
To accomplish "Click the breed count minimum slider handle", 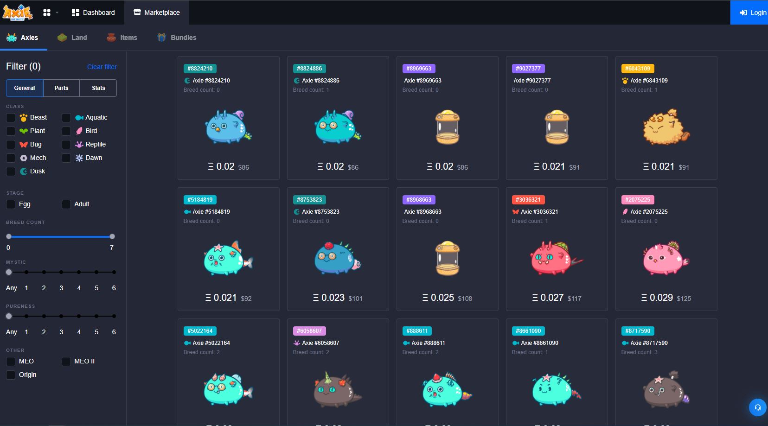I will tap(9, 236).
